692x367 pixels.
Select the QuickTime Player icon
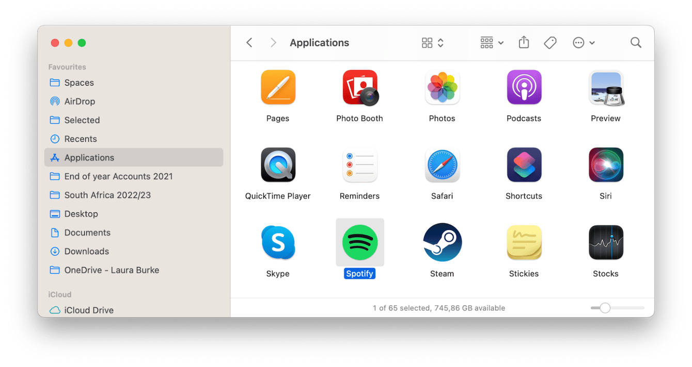278,165
